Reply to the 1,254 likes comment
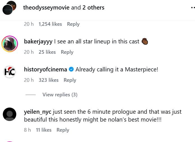 73,24
